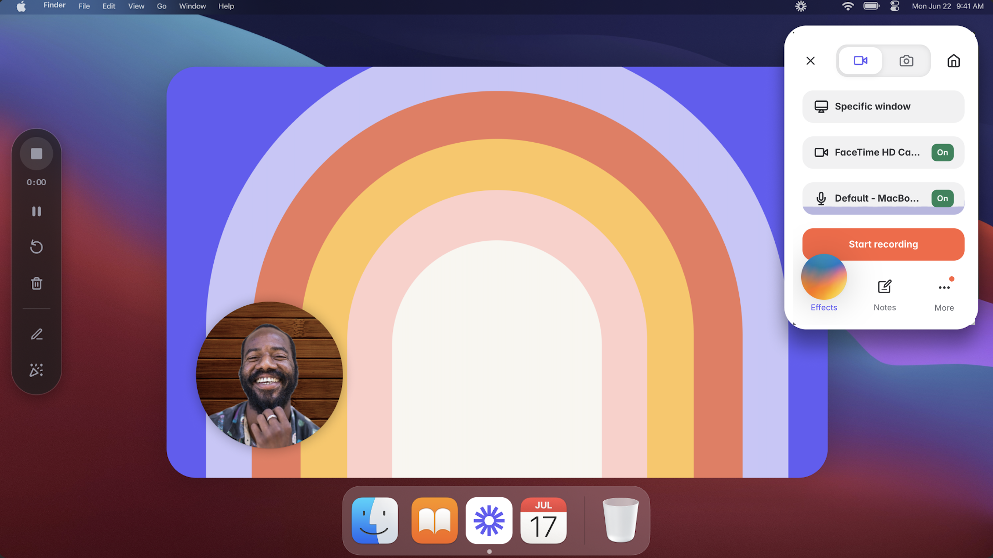993x558 pixels.
Task: Select the pen drawing tool
Action: pyautogui.click(x=36, y=334)
